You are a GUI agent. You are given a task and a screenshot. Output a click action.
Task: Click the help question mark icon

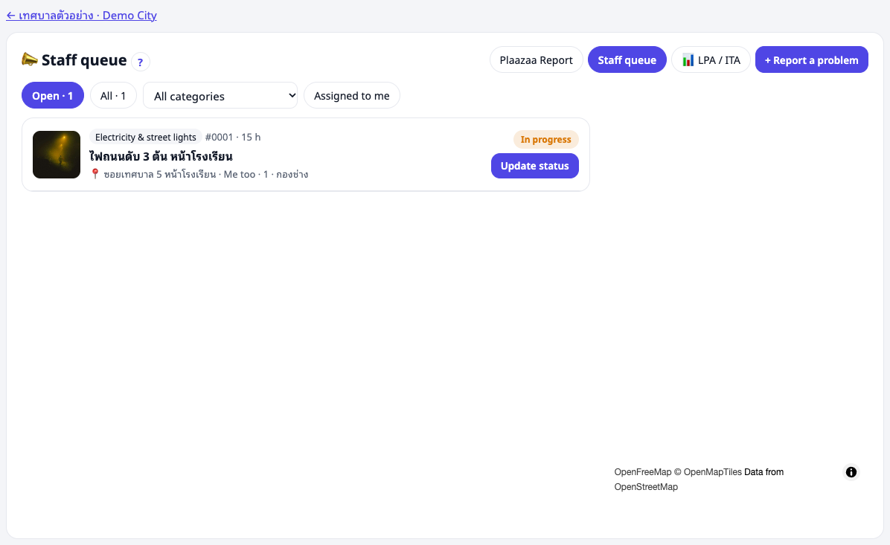point(140,62)
